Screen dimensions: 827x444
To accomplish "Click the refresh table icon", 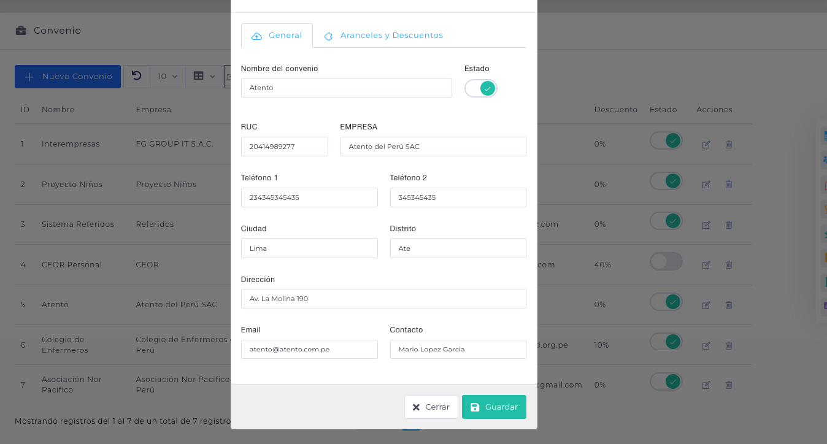I will pos(137,76).
